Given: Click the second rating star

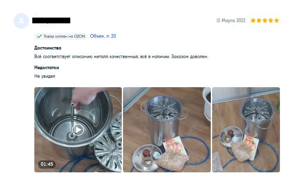Looking at the screenshot, I should (259, 20).
